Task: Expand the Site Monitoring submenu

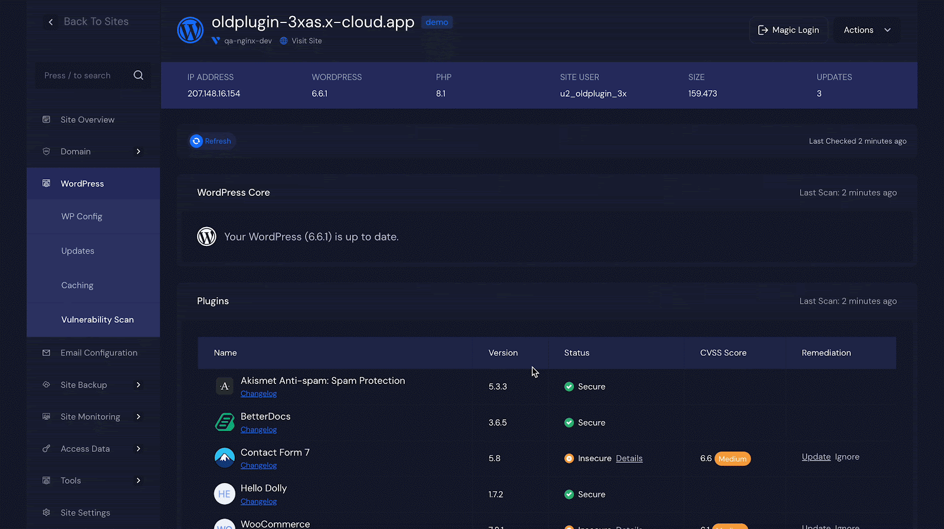Action: (x=138, y=417)
